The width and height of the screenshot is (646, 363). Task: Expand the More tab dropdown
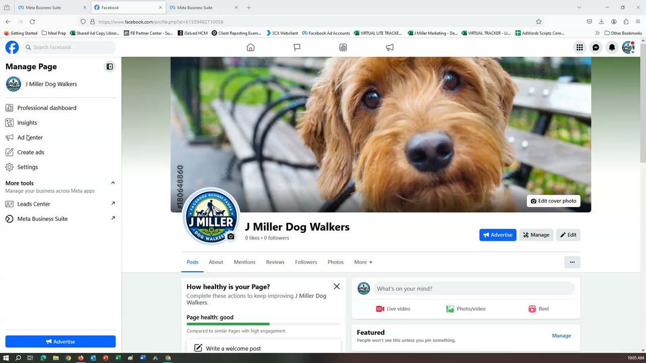pyautogui.click(x=363, y=262)
